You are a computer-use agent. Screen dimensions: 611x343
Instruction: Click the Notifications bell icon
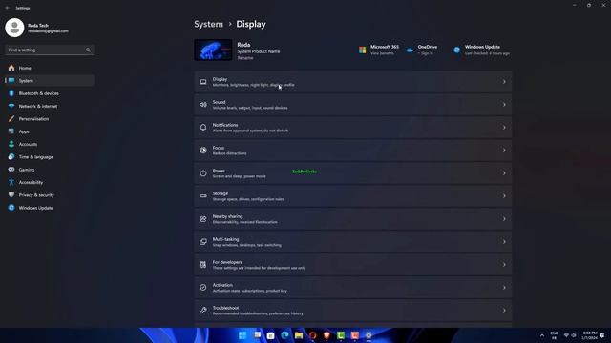pos(203,128)
